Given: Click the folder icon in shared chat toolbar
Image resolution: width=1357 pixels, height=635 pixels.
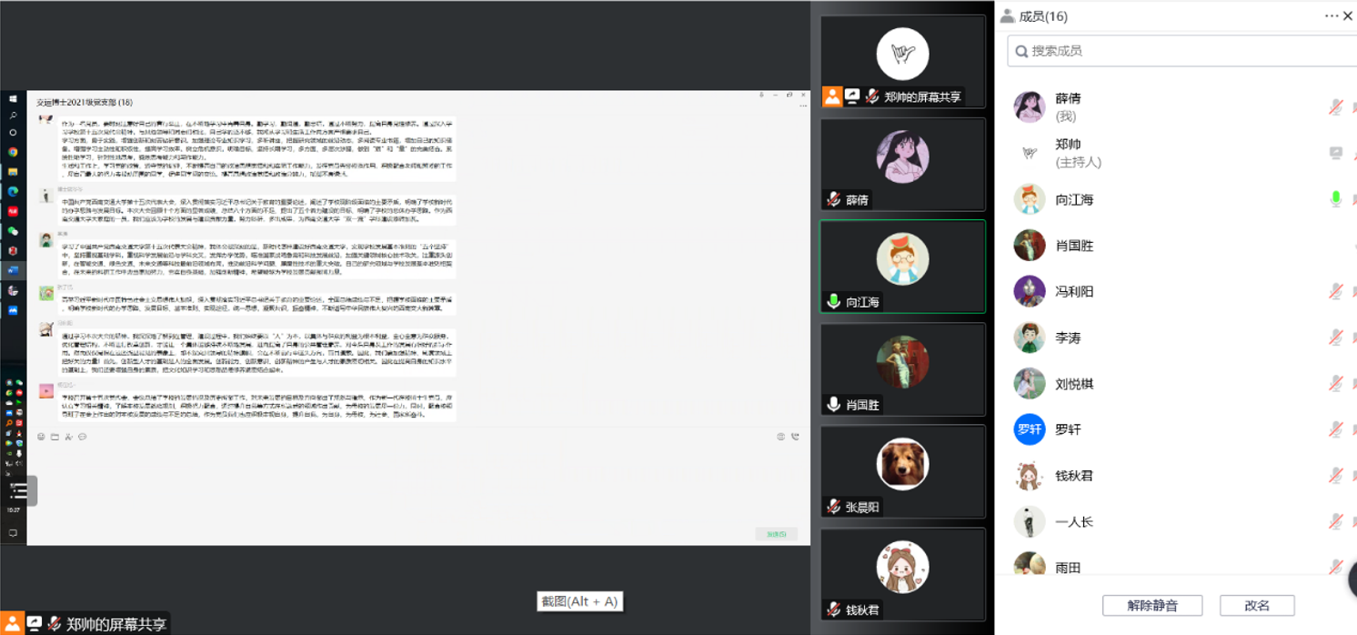Looking at the screenshot, I should tap(55, 437).
